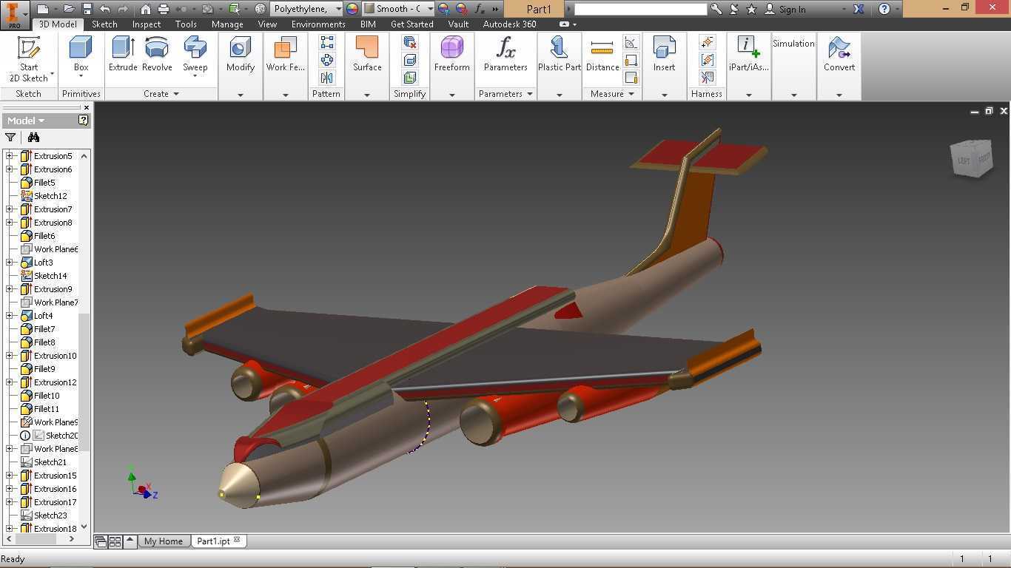Select the Revolve tool
Viewport: 1011px width, 568px height.
[157, 54]
